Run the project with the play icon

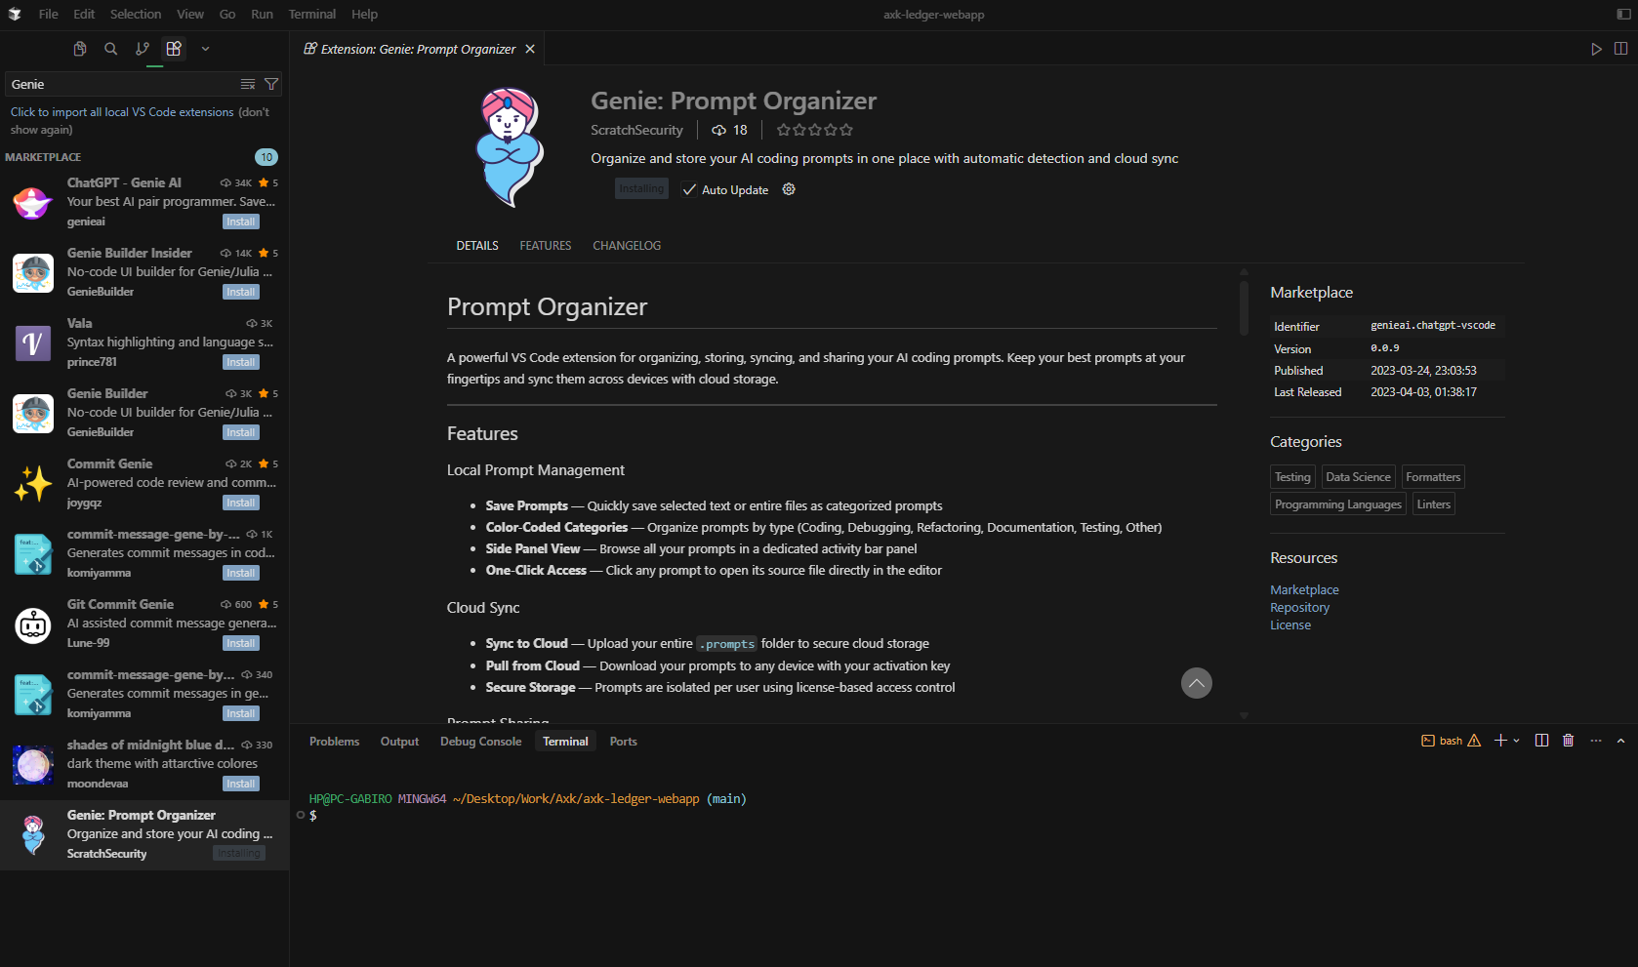pyautogui.click(x=1597, y=48)
